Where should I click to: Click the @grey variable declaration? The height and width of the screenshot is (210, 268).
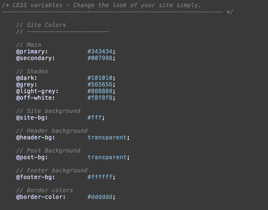click(26, 85)
